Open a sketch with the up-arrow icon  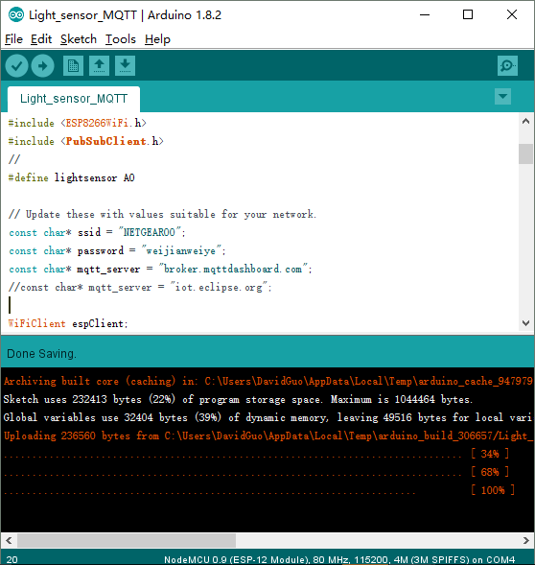pyautogui.click(x=99, y=65)
